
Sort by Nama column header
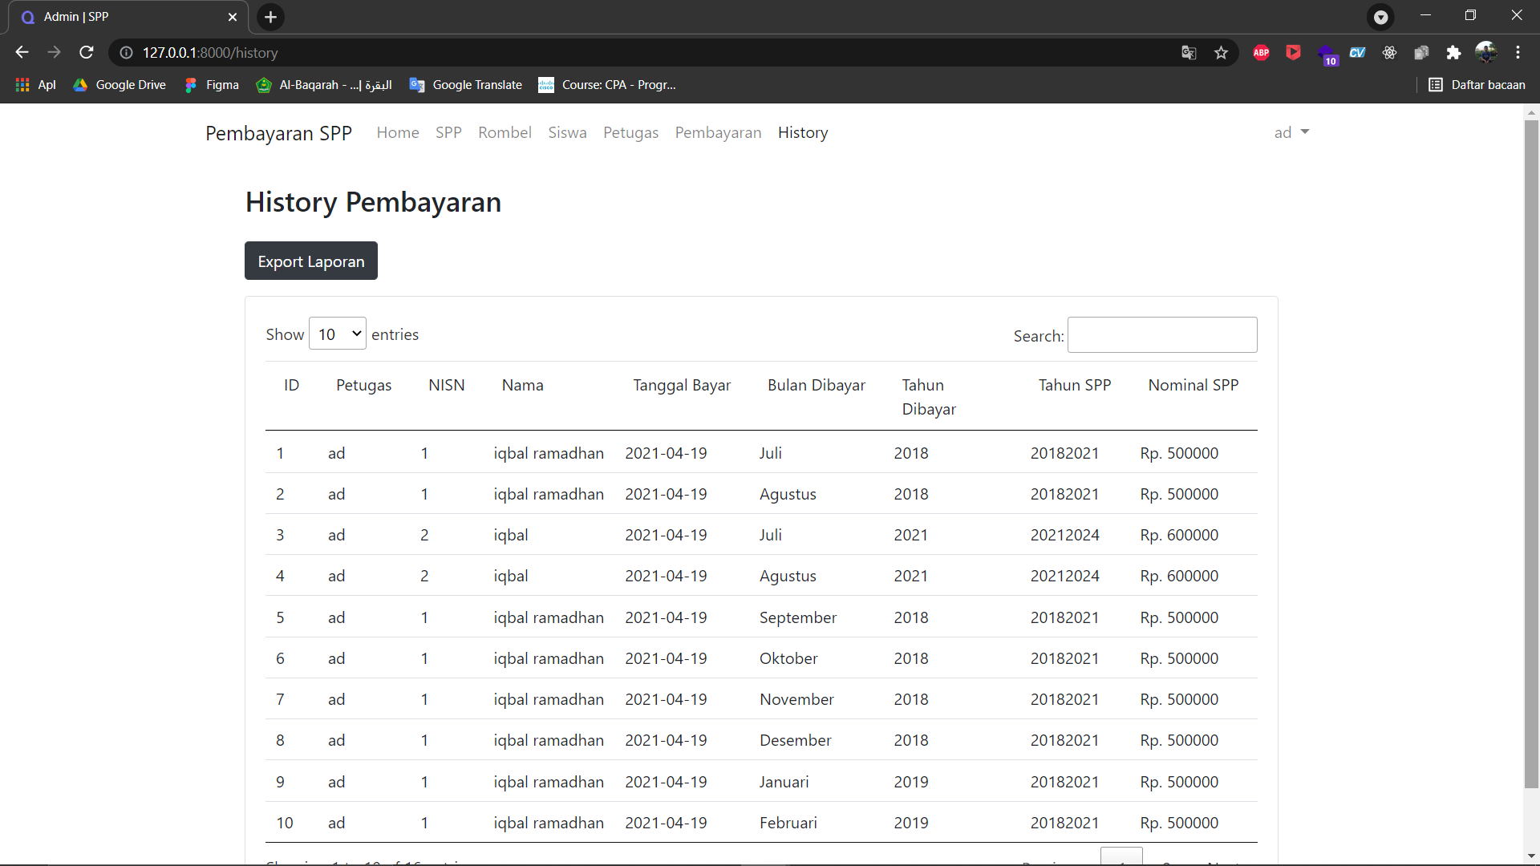pyautogui.click(x=523, y=385)
